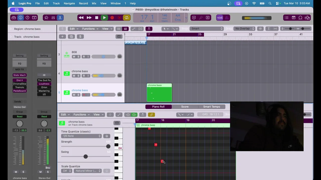The width and height of the screenshot is (321, 180).
Task: Click the Duplicate Track icon
Action: tap(71, 37)
